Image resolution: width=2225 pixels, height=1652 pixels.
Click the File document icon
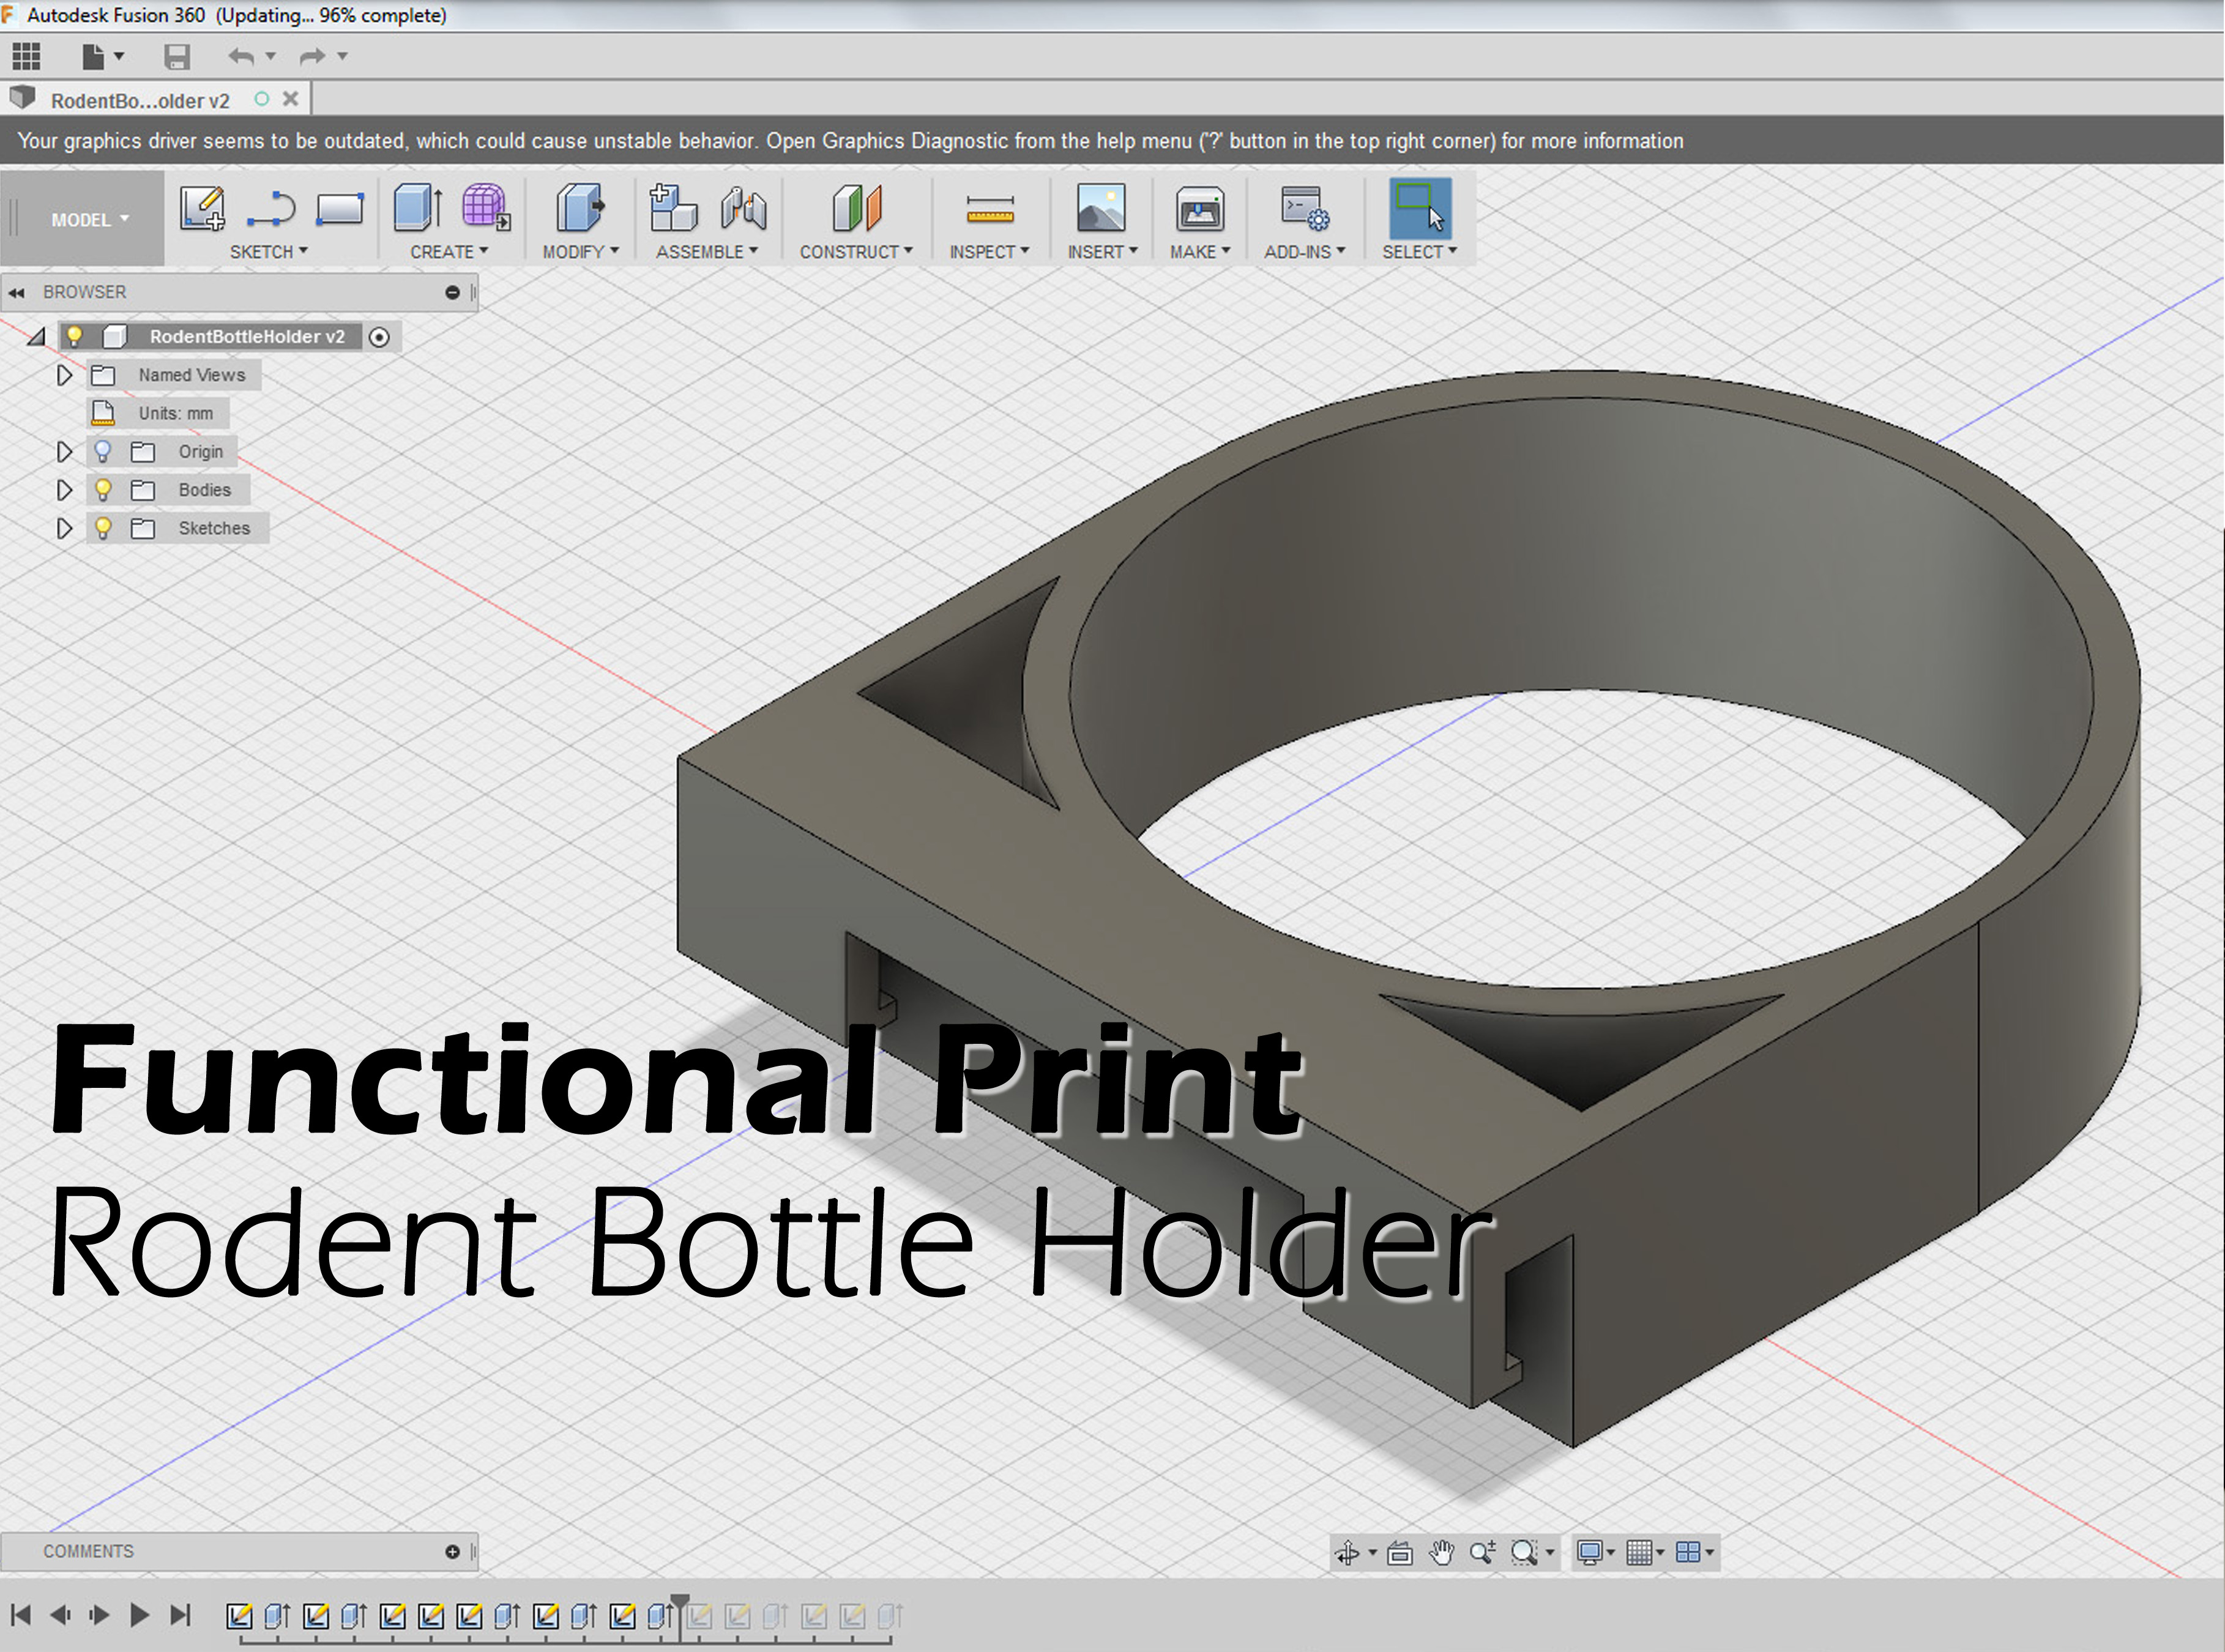(x=93, y=56)
